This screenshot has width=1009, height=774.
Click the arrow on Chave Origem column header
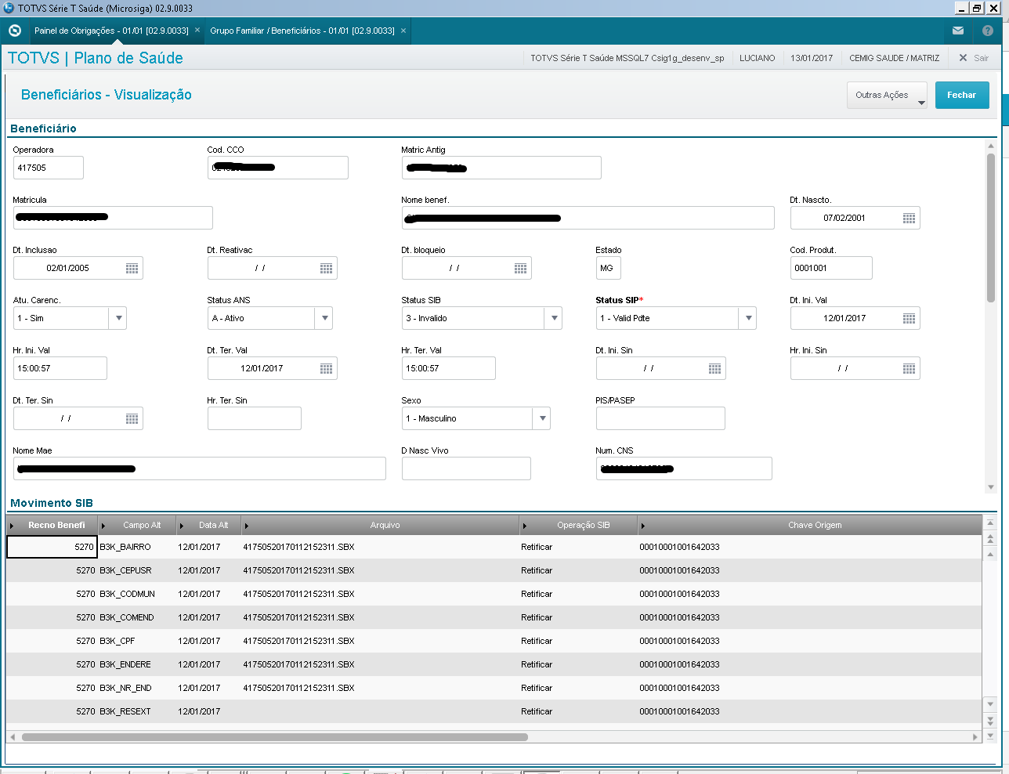[643, 526]
